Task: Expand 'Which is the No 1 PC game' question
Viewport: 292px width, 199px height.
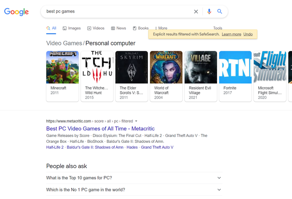Action: pyautogui.click(x=134, y=190)
